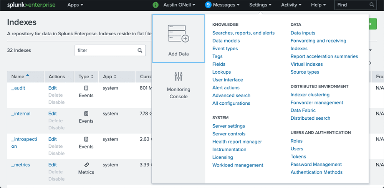Image resolution: width=384 pixels, height=188 pixels.
Task: Click the Metrics type icon for _metrics
Action: click(86, 165)
